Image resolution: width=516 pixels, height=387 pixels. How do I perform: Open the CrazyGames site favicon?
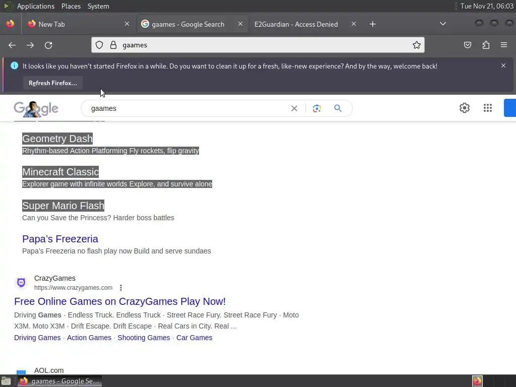coord(21,282)
